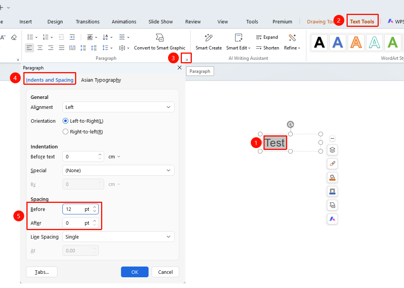Click the Increase Indent icon
This screenshot has height=288, width=404.
point(72,37)
